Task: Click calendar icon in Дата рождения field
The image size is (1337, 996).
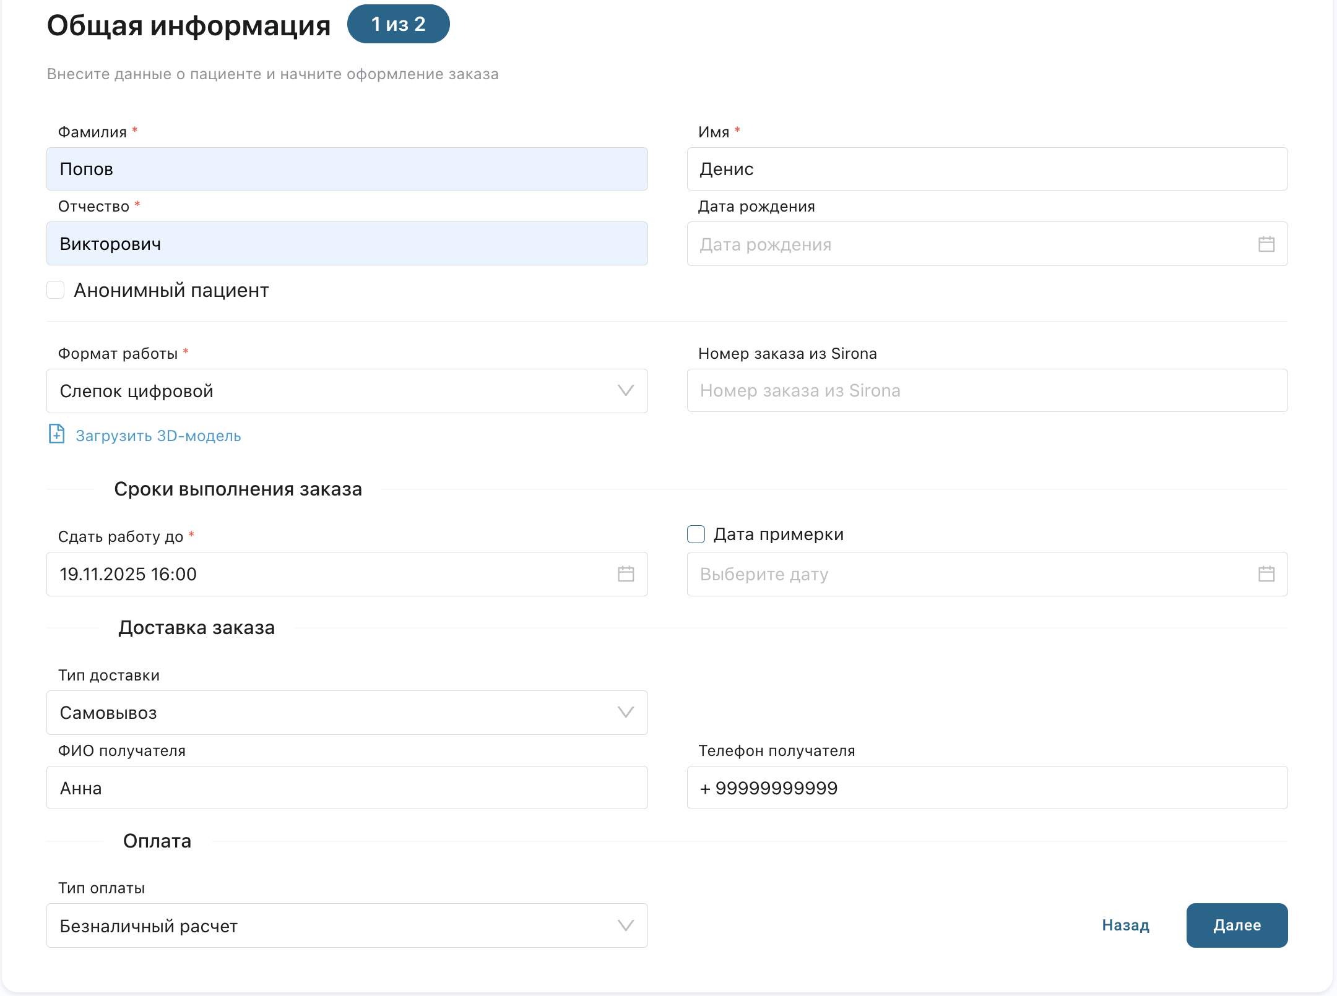Action: click(1266, 244)
